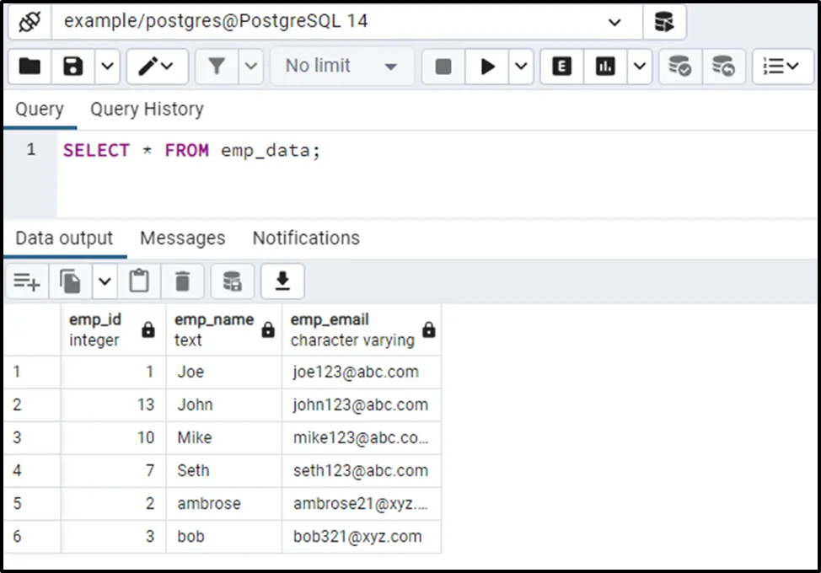This screenshot has width=821, height=573.
Task: Run the query with Execute button
Action: 487,67
